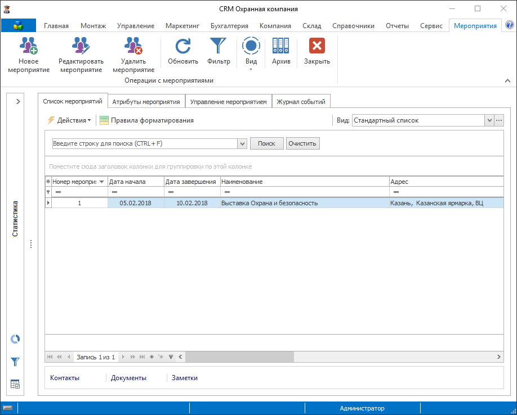Expand the Вид combo box arrow
517x415 pixels.
(x=489, y=120)
